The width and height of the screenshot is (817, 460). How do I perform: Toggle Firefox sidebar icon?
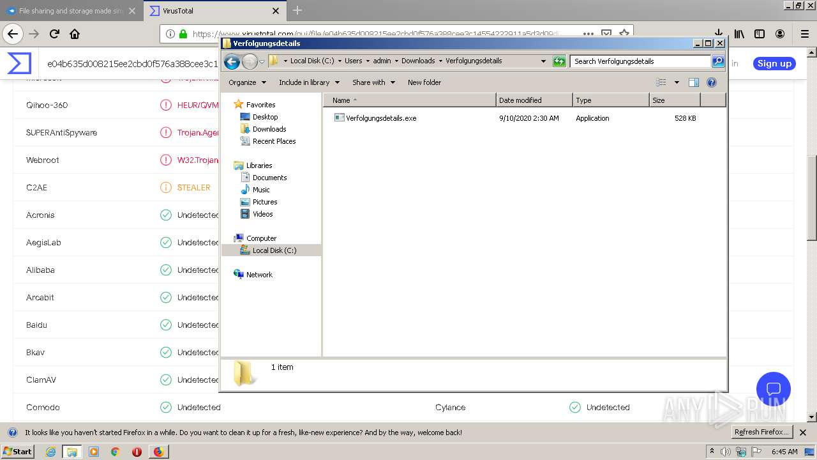point(760,34)
